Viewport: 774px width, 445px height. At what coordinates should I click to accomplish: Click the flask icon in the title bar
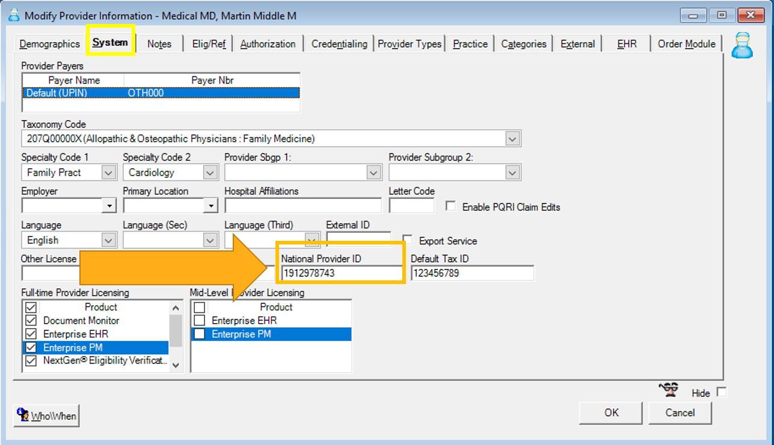[x=13, y=16]
